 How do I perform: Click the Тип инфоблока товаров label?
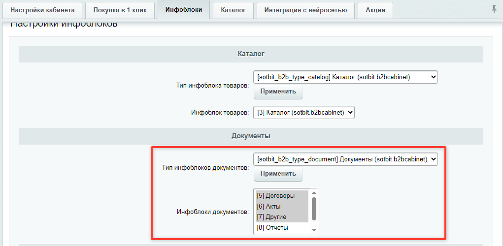click(212, 86)
